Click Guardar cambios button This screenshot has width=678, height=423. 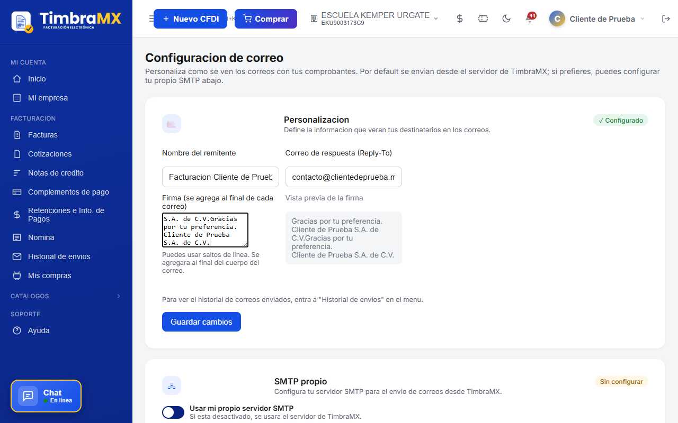[201, 321]
